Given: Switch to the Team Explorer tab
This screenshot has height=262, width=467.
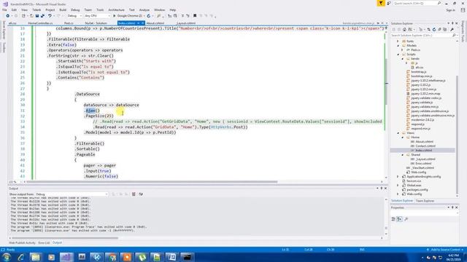Looking at the screenshot, I should tap(425, 201).
